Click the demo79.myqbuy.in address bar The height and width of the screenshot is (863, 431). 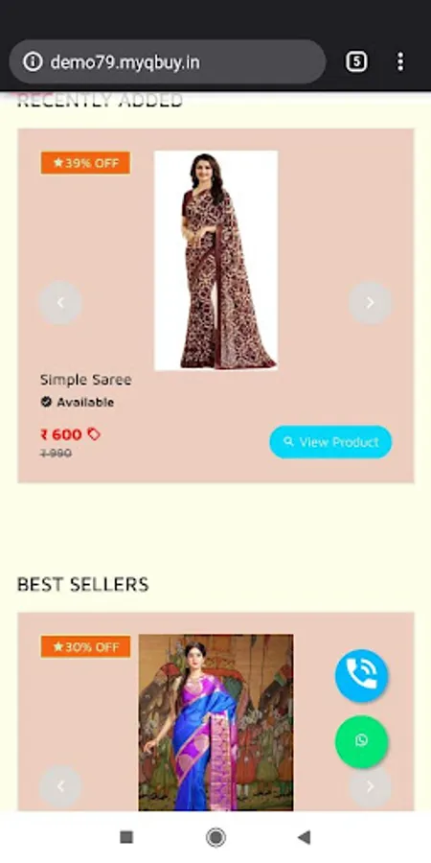167,61
